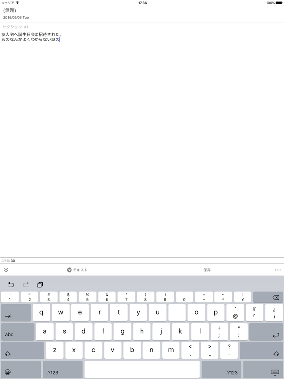
Task: Tap the battery indicator in status bar
Action: click(x=279, y=3)
